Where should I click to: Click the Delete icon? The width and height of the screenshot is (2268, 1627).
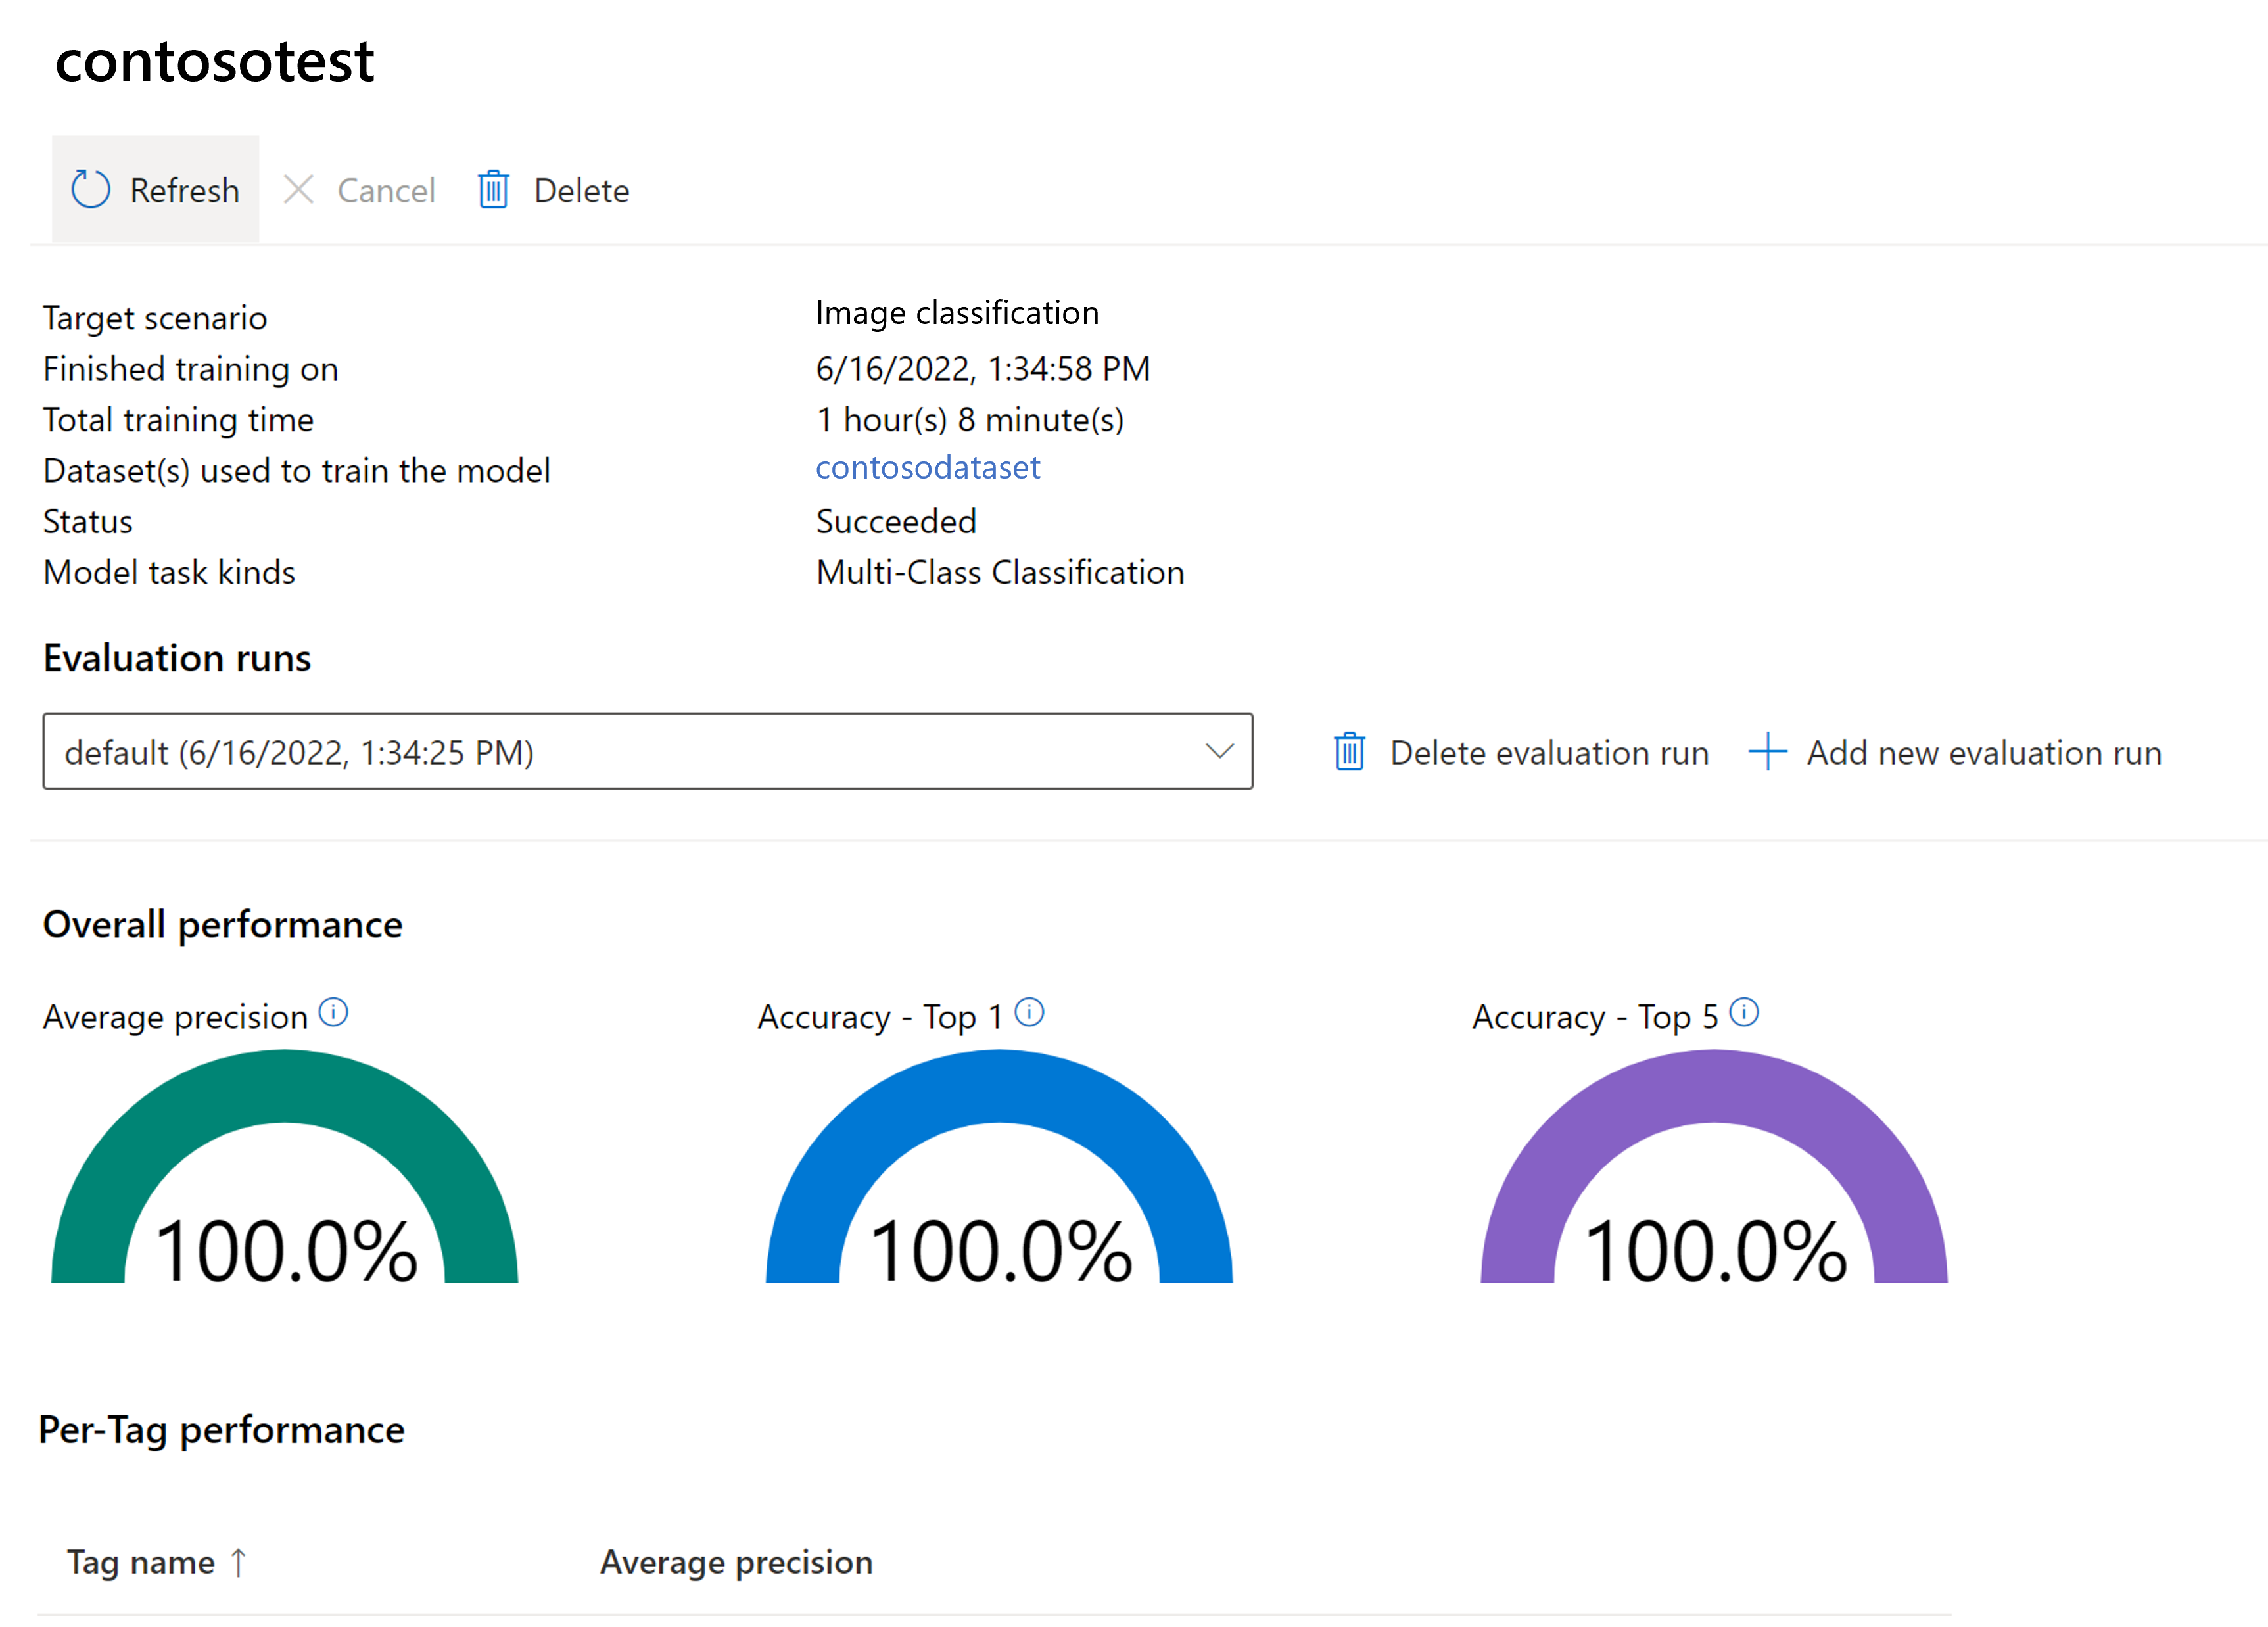point(493,190)
